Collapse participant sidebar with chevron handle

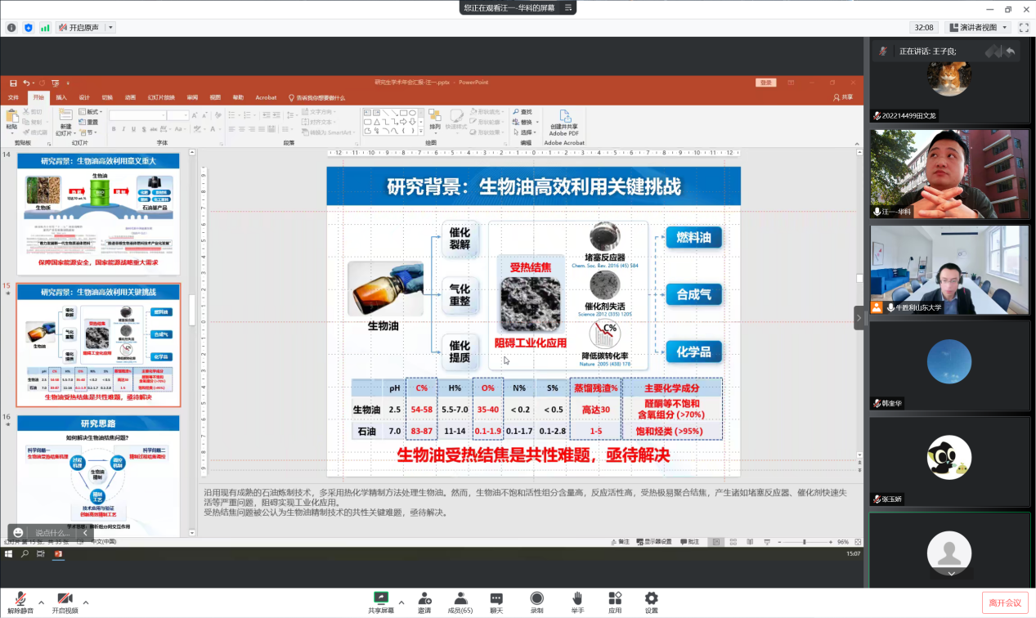click(859, 318)
